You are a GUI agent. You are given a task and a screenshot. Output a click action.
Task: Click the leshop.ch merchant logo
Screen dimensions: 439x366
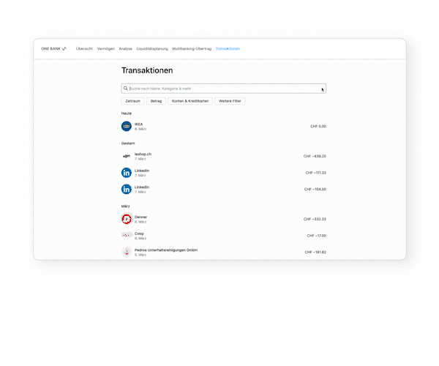coord(127,156)
